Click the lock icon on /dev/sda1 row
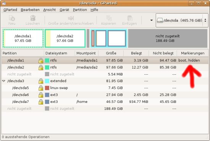The image size is (210, 141). [x=41, y=61]
